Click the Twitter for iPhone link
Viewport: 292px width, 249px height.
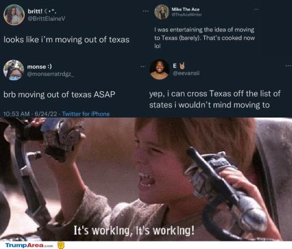[86, 114]
